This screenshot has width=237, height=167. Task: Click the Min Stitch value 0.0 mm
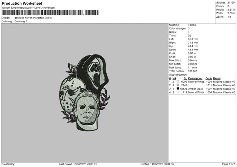point(192,64)
